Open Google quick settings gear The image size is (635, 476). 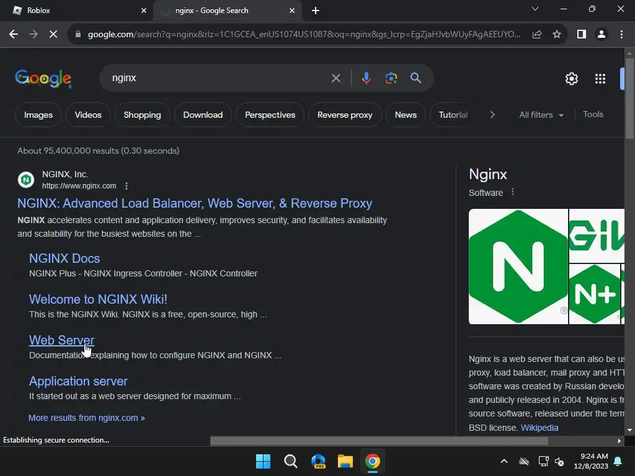(571, 79)
